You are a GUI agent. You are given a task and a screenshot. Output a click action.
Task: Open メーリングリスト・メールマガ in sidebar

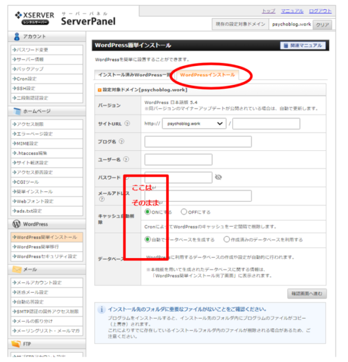(x=47, y=331)
